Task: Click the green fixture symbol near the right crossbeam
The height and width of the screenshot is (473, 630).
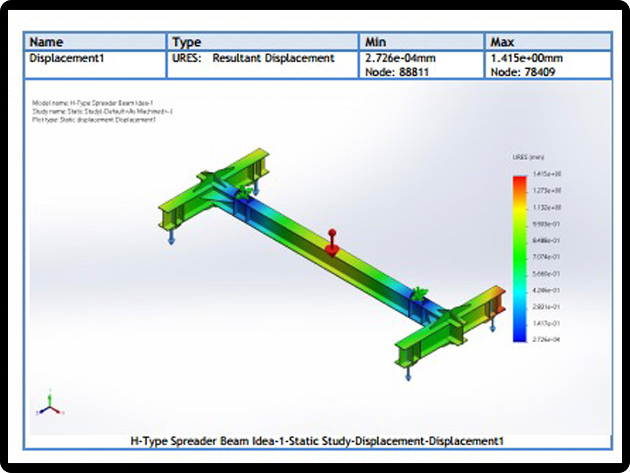Action: point(420,294)
